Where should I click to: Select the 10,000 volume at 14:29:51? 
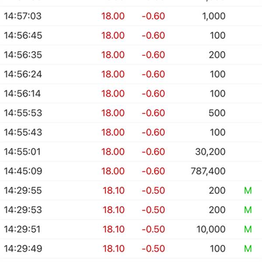211,229
